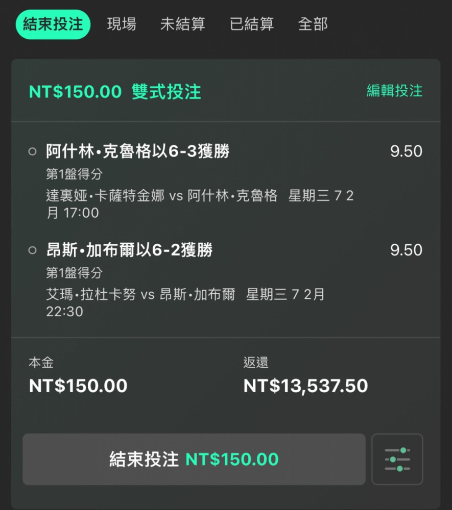452x510 pixels.
Task: Open the 未結算 tab
Action: coord(183,24)
